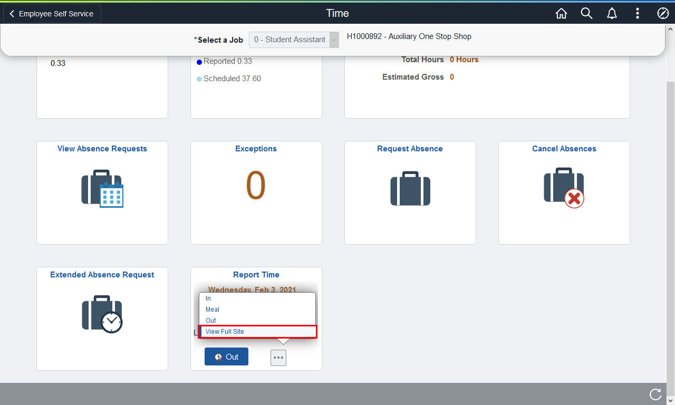Open the Report Time tile title
This screenshot has height=405, width=675.
tap(256, 275)
